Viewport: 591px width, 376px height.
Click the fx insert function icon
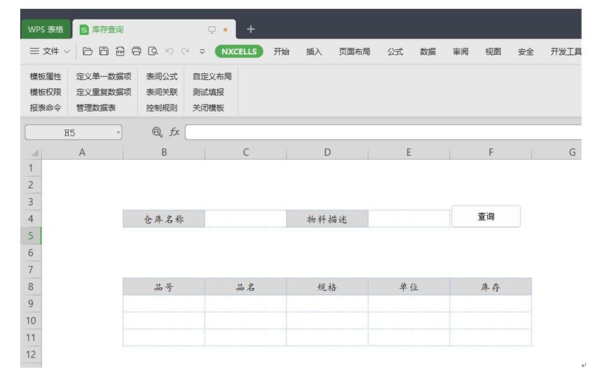[174, 132]
